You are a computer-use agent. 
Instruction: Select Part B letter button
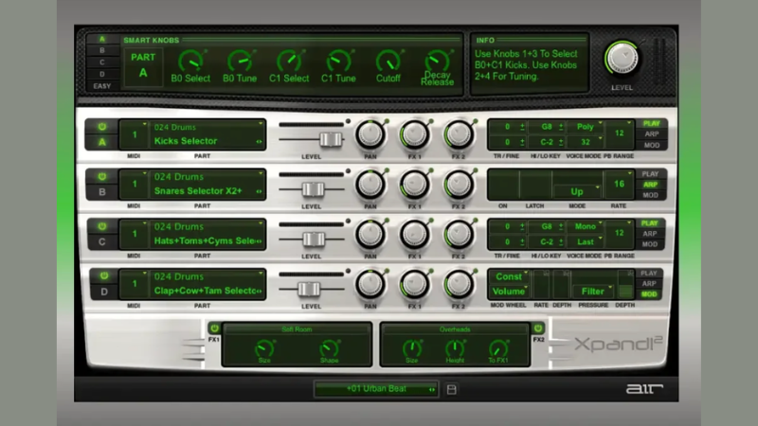click(x=102, y=192)
